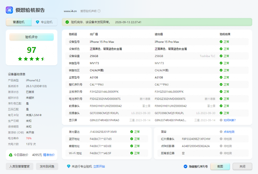Click the recycle price 4095元
The width and height of the screenshot is (258, 174).
pos(37,155)
